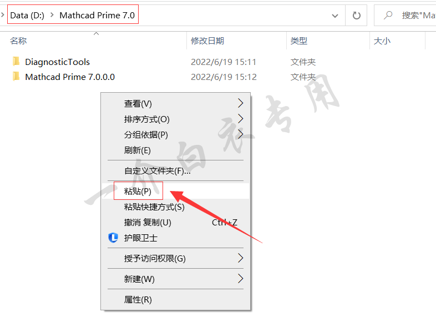This screenshot has width=436, height=327.
Task: Expand the 新建(W) submenu arrow
Action: (241, 279)
